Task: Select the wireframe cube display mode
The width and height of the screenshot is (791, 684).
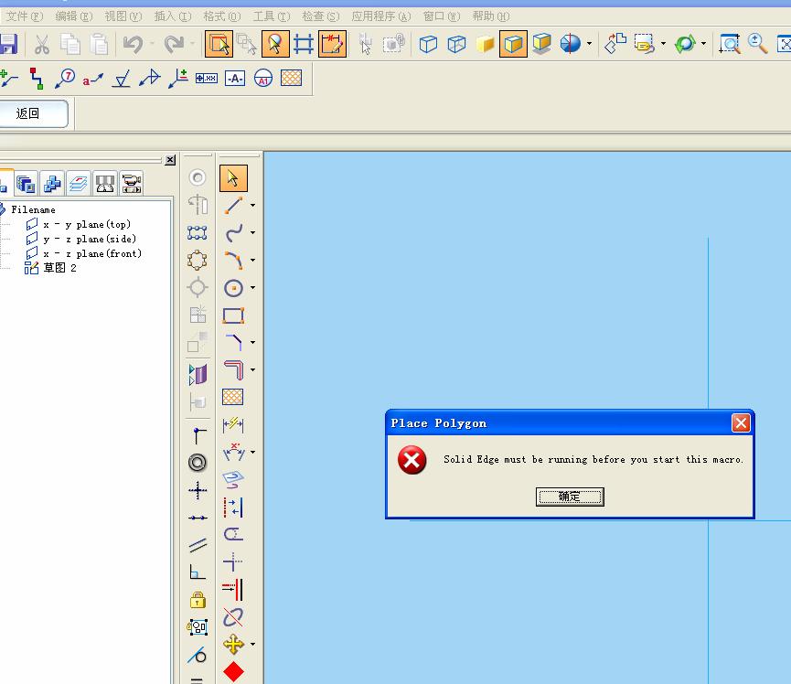Action: (x=428, y=44)
